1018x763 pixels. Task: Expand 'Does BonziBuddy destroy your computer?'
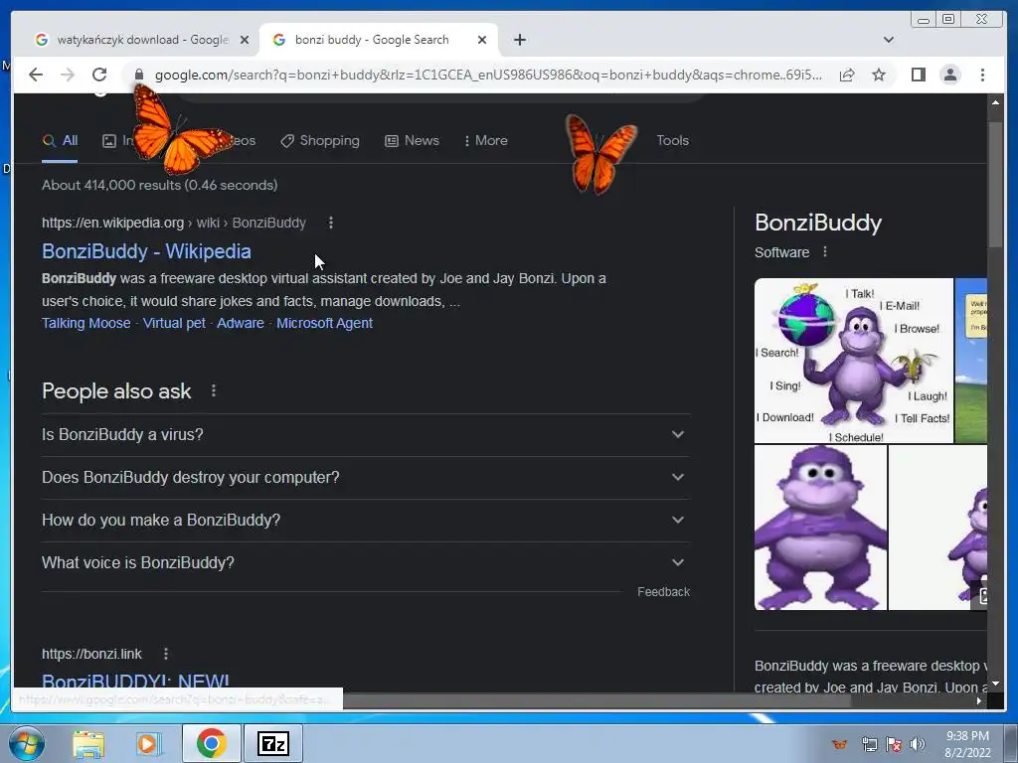click(x=366, y=478)
